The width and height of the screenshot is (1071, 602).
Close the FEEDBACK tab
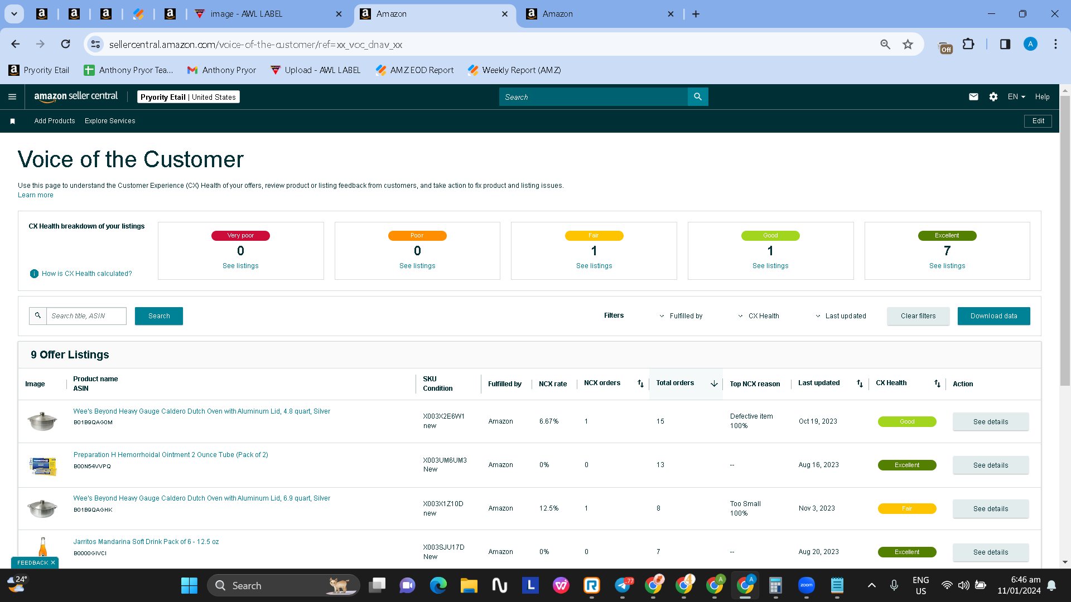tap(53, 563)
